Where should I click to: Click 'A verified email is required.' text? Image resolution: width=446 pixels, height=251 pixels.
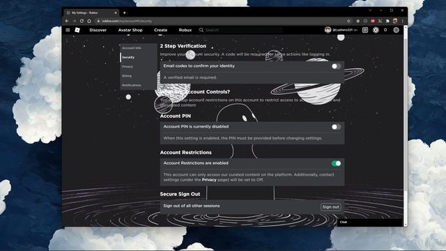click(x=190, y=77)
